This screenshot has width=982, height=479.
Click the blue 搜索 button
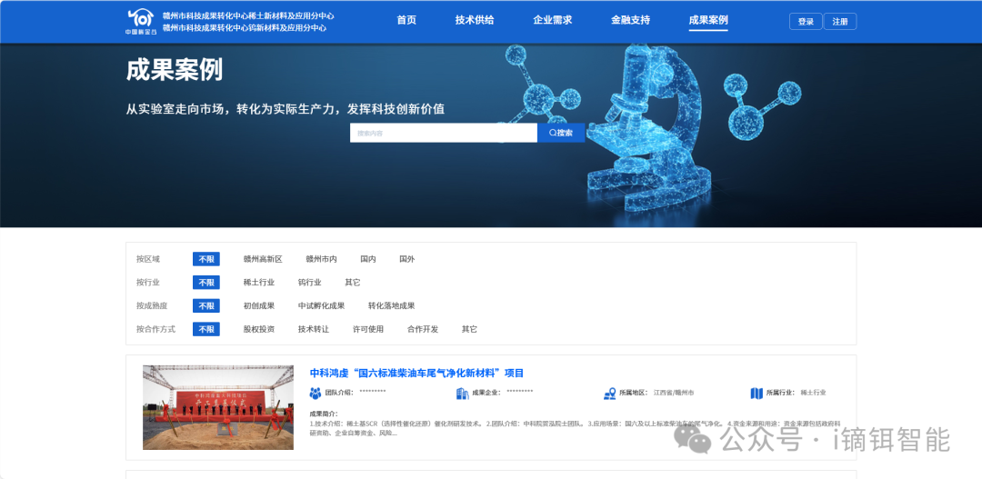coord(561,133)
